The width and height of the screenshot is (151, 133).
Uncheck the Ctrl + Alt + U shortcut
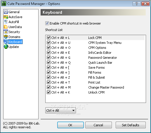coord(48,43)
